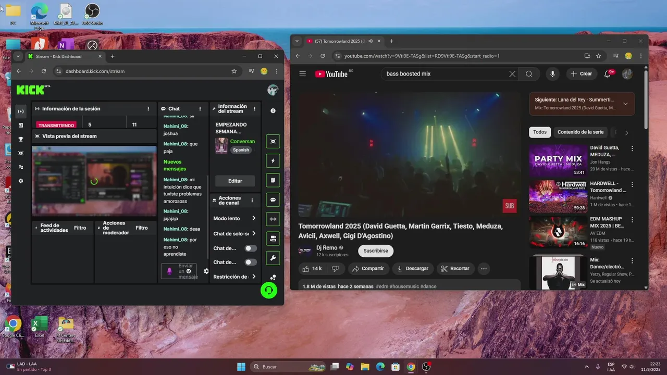Open the HARDWELL Tomorrowland video thumbnail
Viewport: 667px width, 375px height.
coord(558,197)
